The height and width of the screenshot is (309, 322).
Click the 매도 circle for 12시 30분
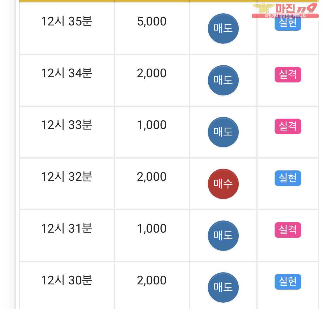click(223, 287)
